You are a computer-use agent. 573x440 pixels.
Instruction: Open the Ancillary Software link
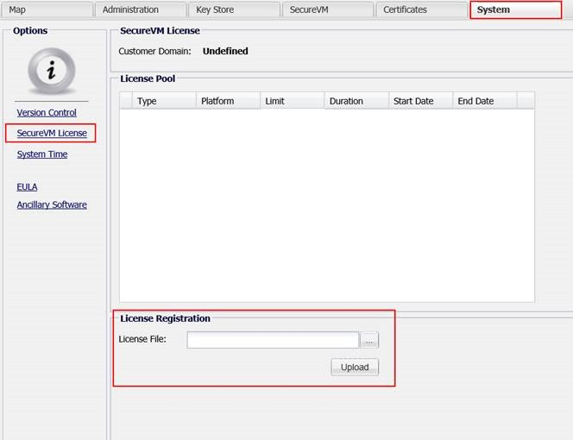[52, 204]
